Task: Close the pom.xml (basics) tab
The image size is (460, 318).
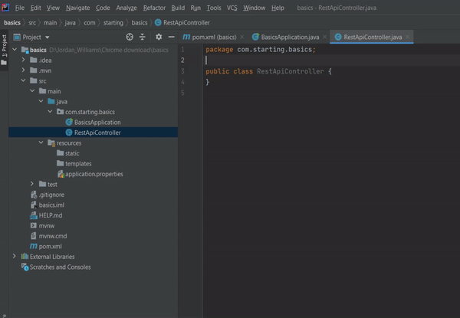Action: [242, 37]
